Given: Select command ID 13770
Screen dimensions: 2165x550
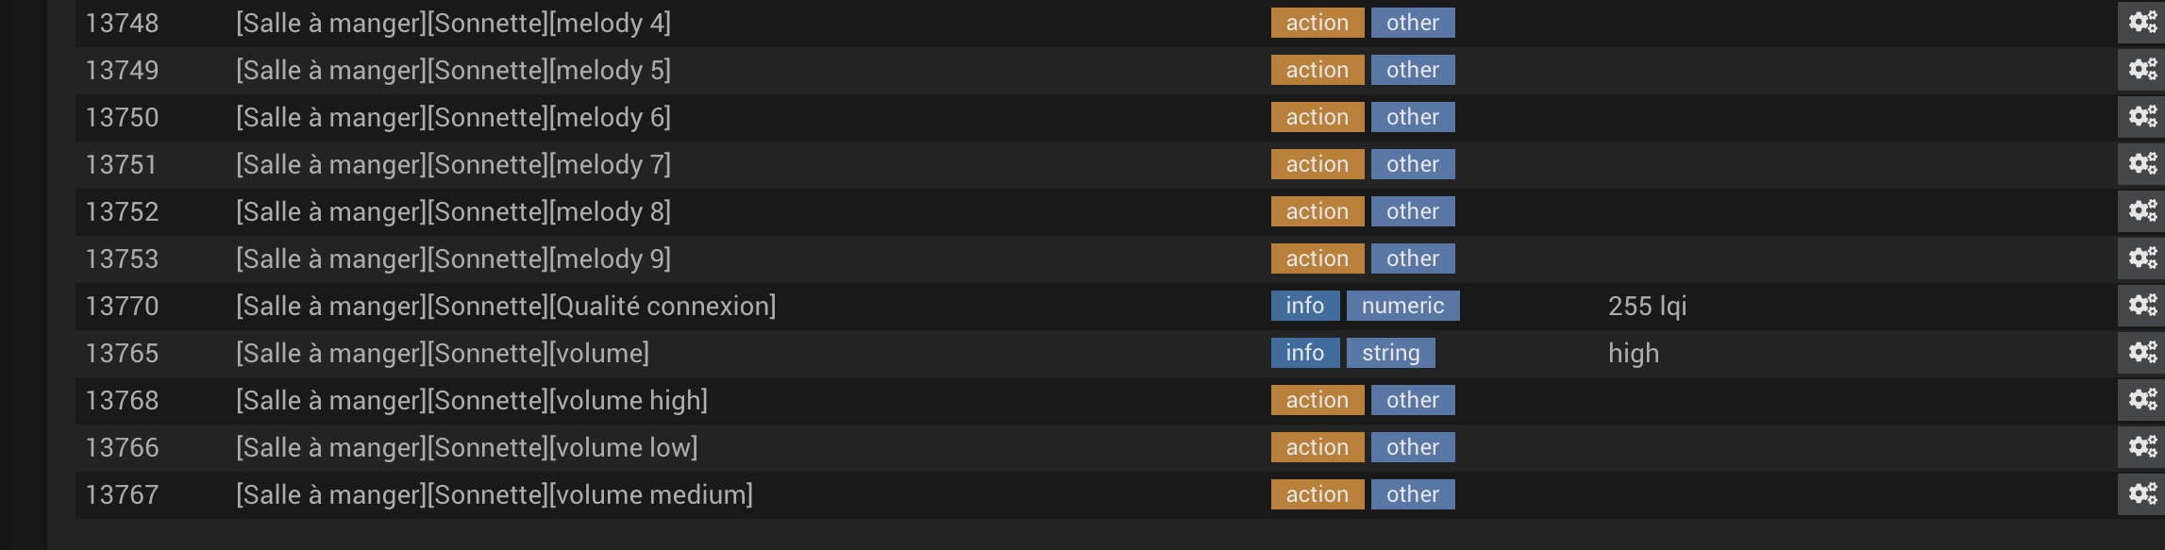Looking at the screenshot, I should [122, 306].
